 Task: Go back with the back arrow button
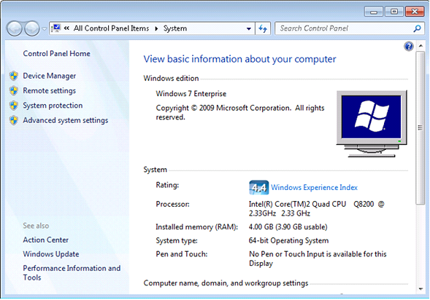(15, 28)
